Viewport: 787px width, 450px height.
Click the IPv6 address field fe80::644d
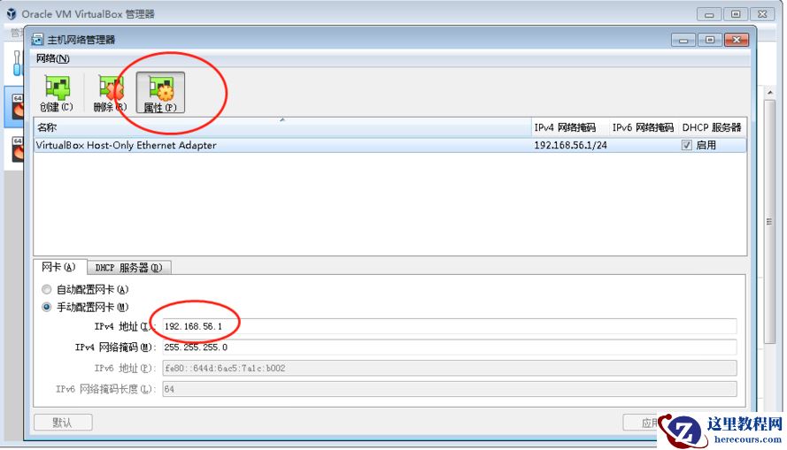coord(449,369)
